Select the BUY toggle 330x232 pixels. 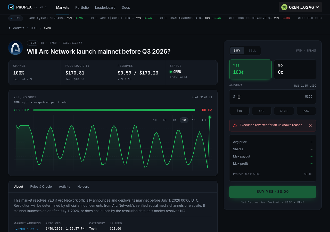point(237,51)
